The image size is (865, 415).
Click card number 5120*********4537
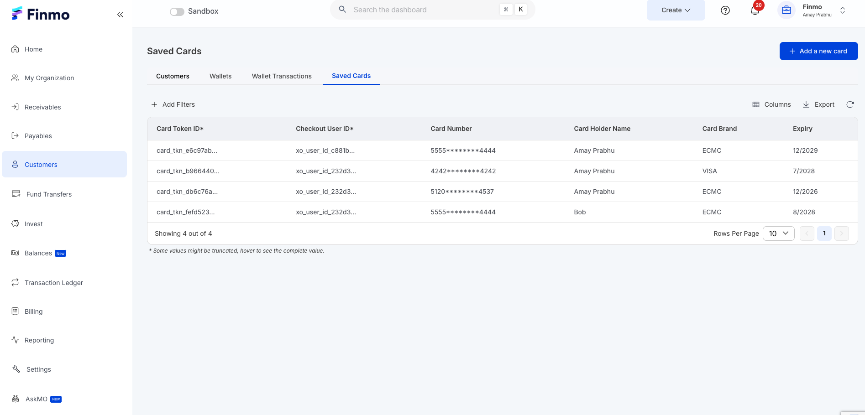(462, 192)
